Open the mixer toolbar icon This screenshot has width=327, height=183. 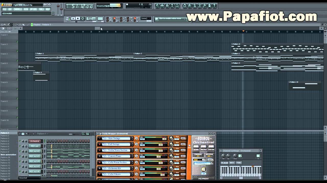[x=177, y=5]
